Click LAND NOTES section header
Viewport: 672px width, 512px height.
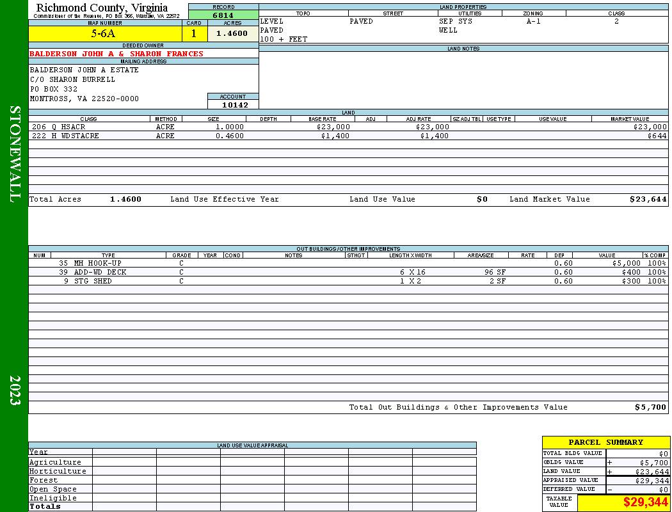[463, 49]
